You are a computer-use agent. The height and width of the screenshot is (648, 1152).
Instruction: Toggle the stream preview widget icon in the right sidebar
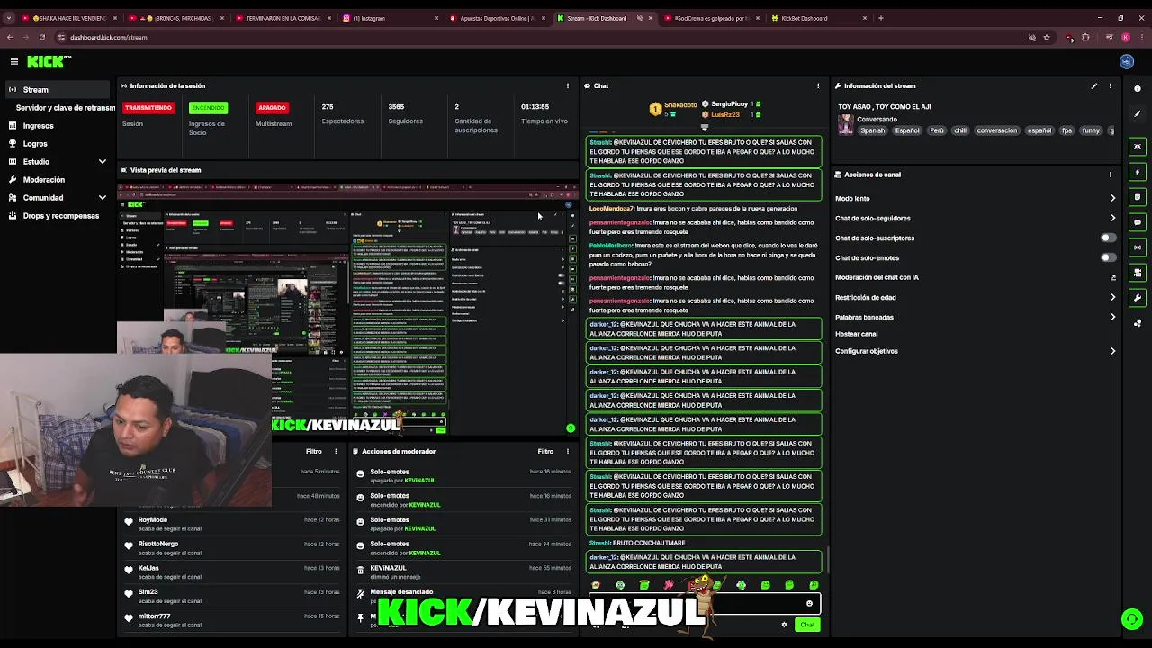point(1138,147)
